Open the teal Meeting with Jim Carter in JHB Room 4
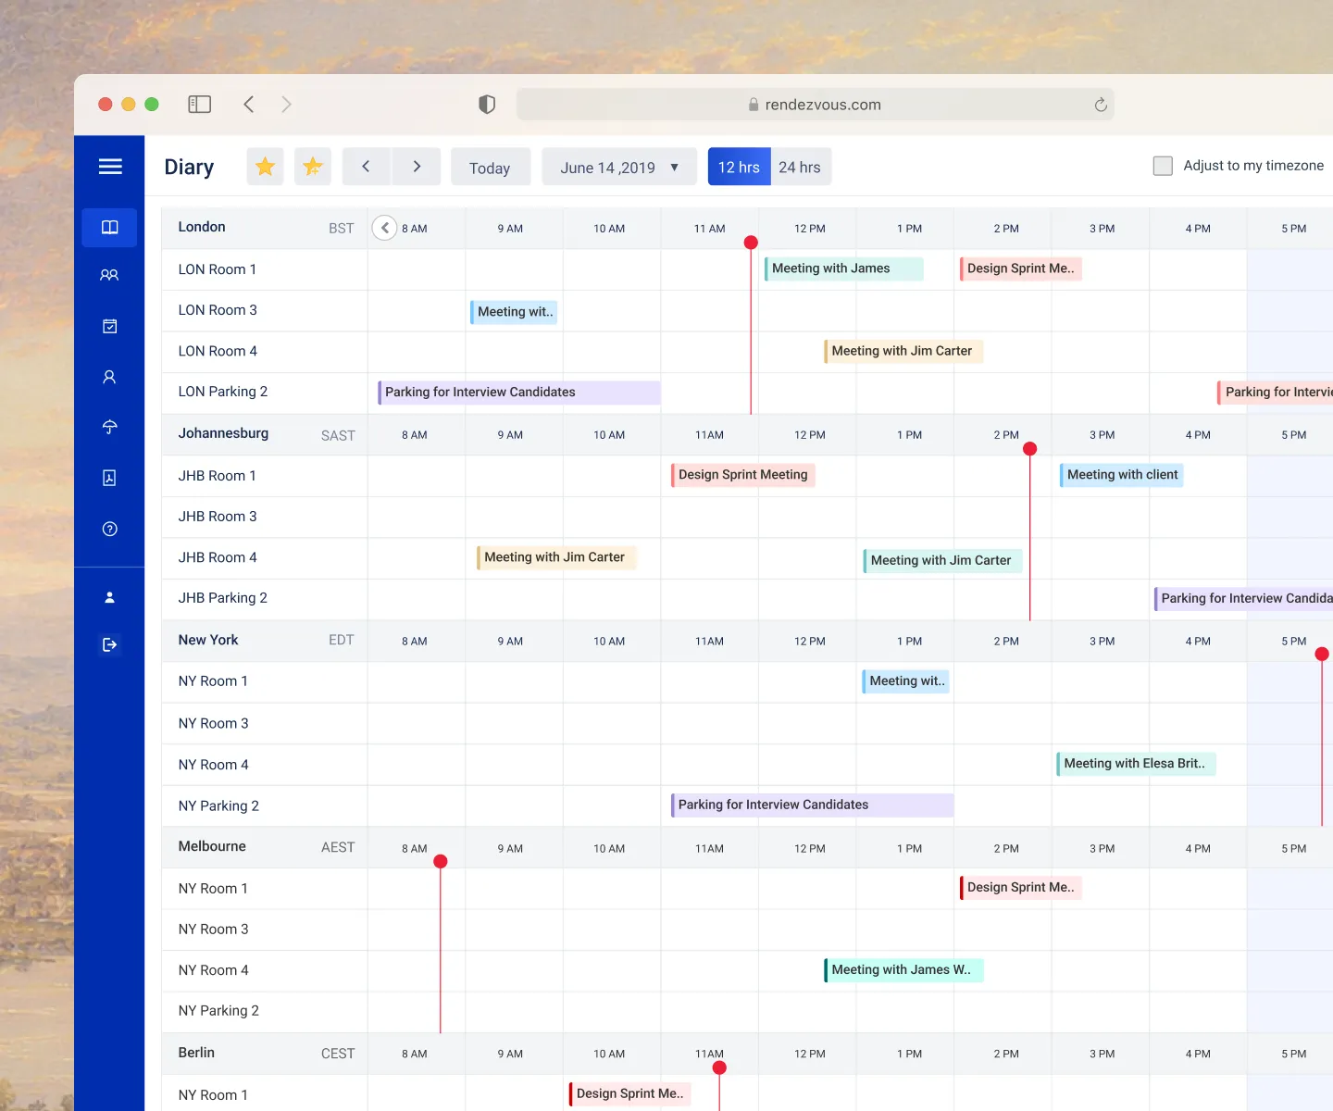The width and height of the screenshot is (1333, 1111). [x=942, y=560]
